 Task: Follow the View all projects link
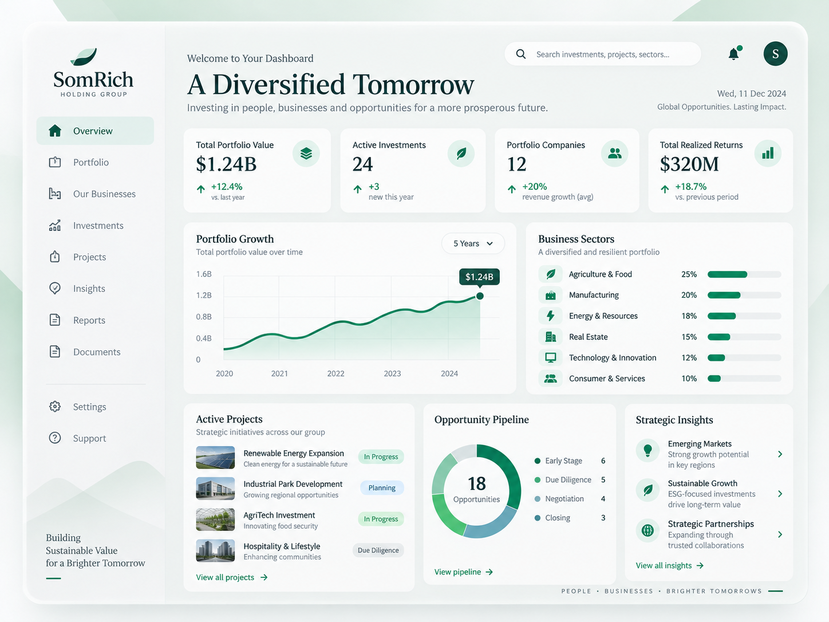pos(232,577)
